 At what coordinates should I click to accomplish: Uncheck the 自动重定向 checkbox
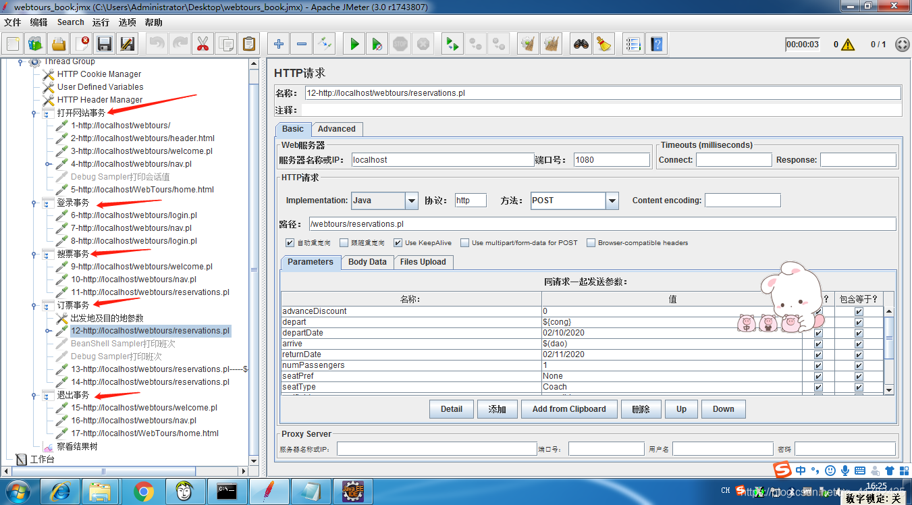tap(290, 243)
